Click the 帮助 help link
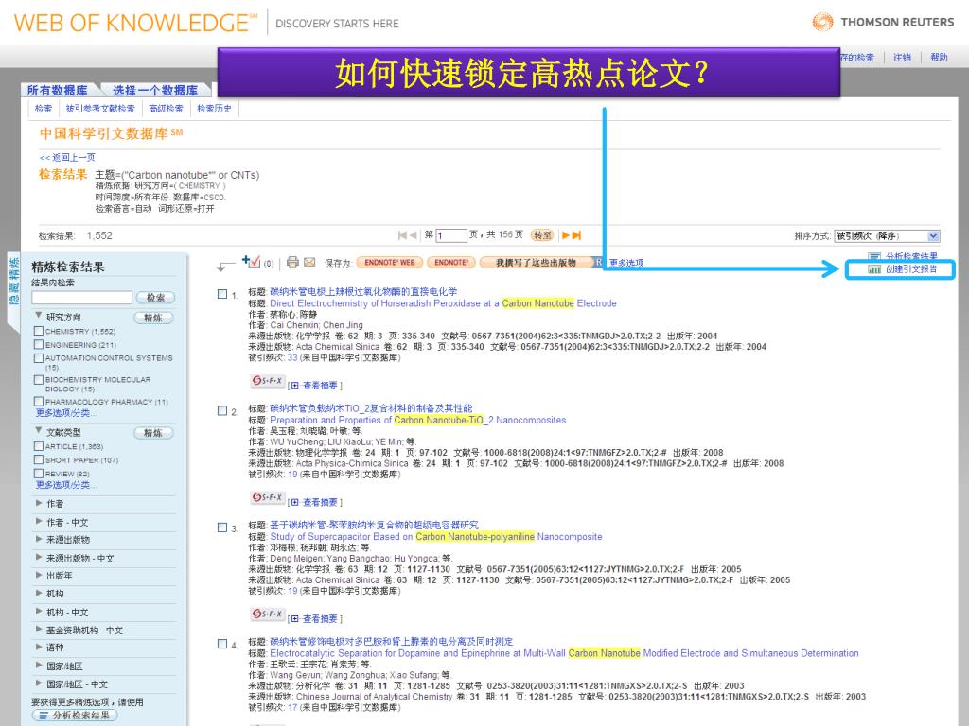969x726 pixels. tap(939, 58)
